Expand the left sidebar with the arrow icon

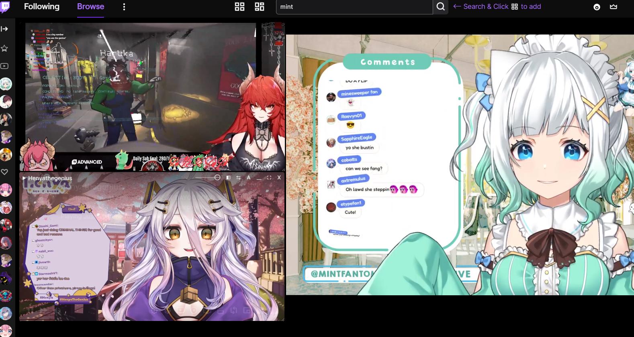click(4, 29)
